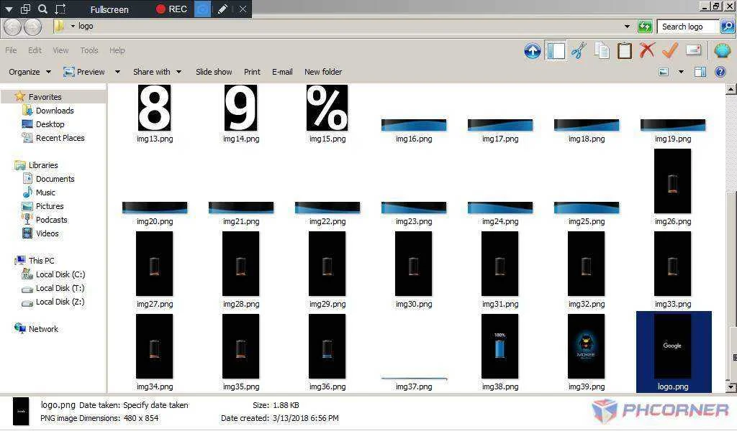Click the Back navigation button
737x431 pixels.
pyautogui.click(x=13, y=27)
